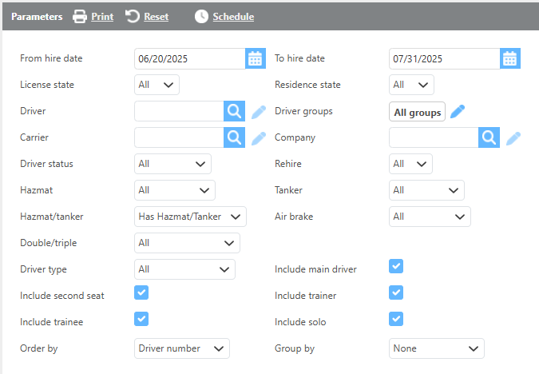Disable the Include trainee checkbox
Image resolution: width=539 pixels, height=374 pixels.
pyautogui.click(x=141, y=319)
